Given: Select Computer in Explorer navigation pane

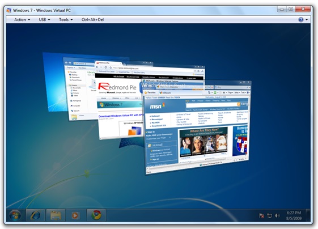Looking at the screenshot, I should (75, 105).
